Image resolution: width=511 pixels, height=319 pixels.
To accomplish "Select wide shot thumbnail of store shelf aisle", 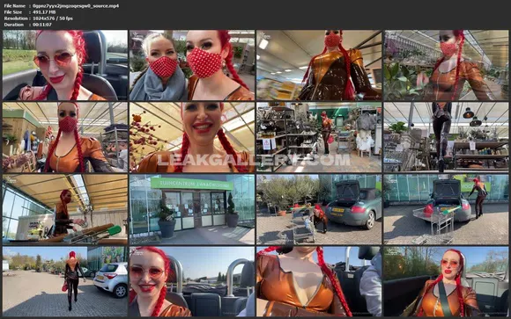I will click(319, 137).
